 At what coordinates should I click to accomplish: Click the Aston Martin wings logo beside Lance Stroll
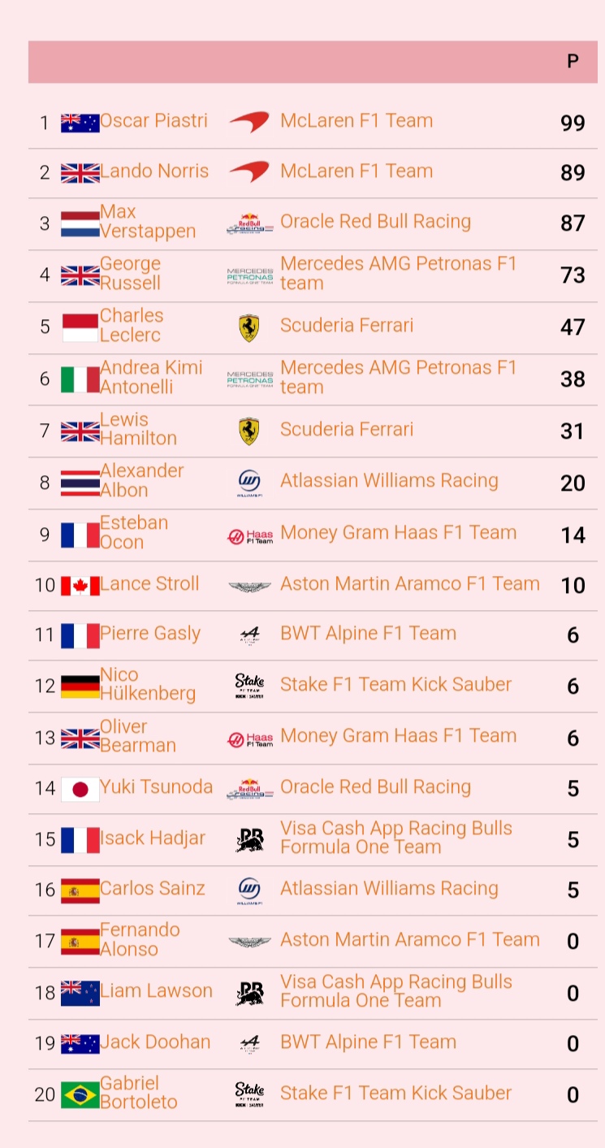click(x=249, y=586)
